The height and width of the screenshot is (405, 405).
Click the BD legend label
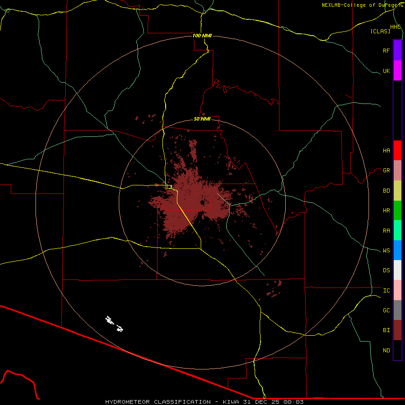tap(386, 191)
